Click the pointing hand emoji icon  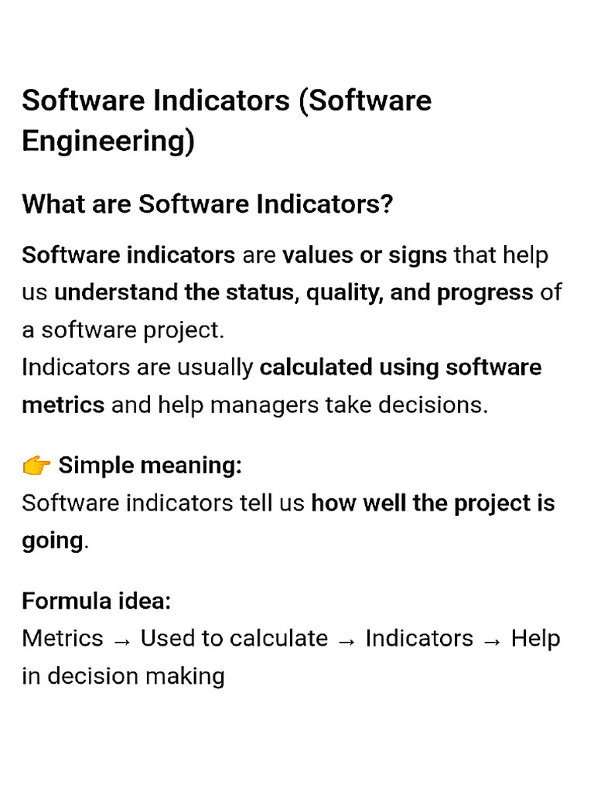click(x=36, y=465)
